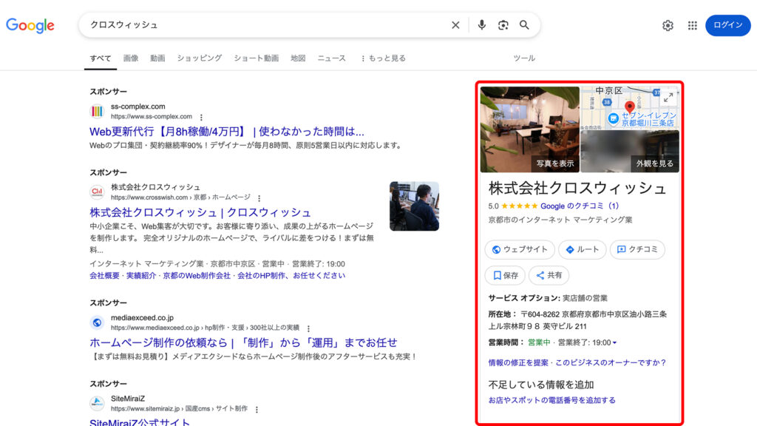
Task: Click the クチコミ review button
Action: [x=637, y=249]
